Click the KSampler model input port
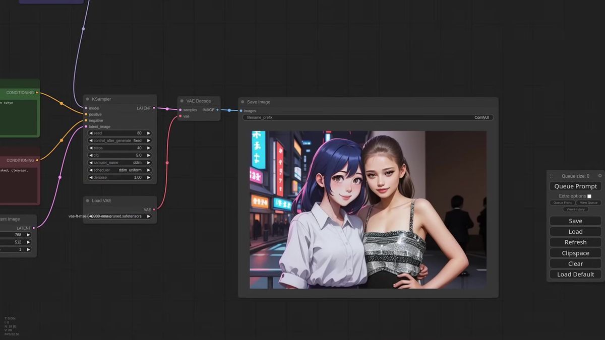Image resolution: width=605 pixels, height=340 pixels. [86, 108]
